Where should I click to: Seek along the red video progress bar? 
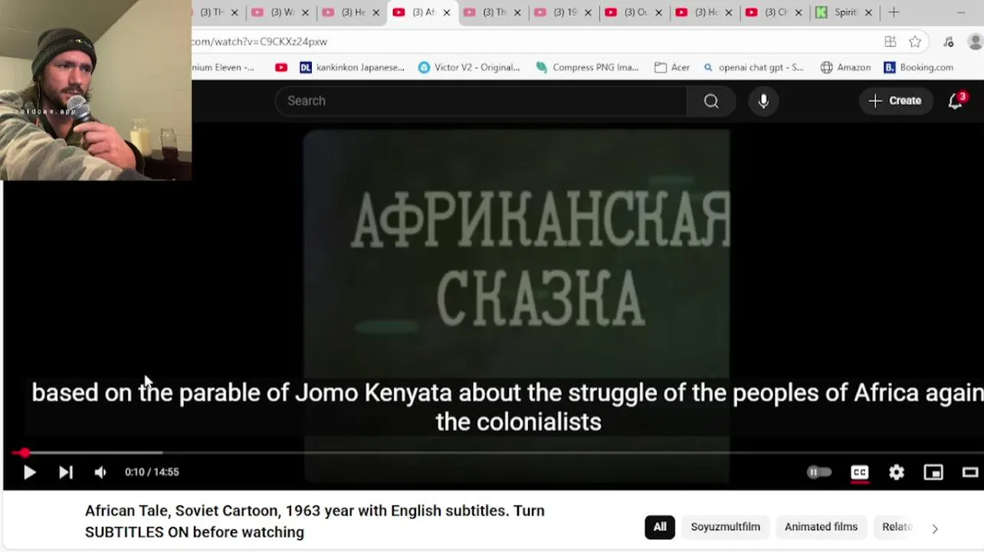[x=492, y=453]
